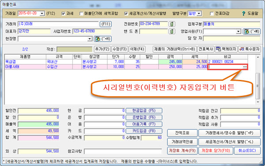Click 세금계산서/계산서 발행 button
The image size is (265, 166).
(x=229, y=142)
